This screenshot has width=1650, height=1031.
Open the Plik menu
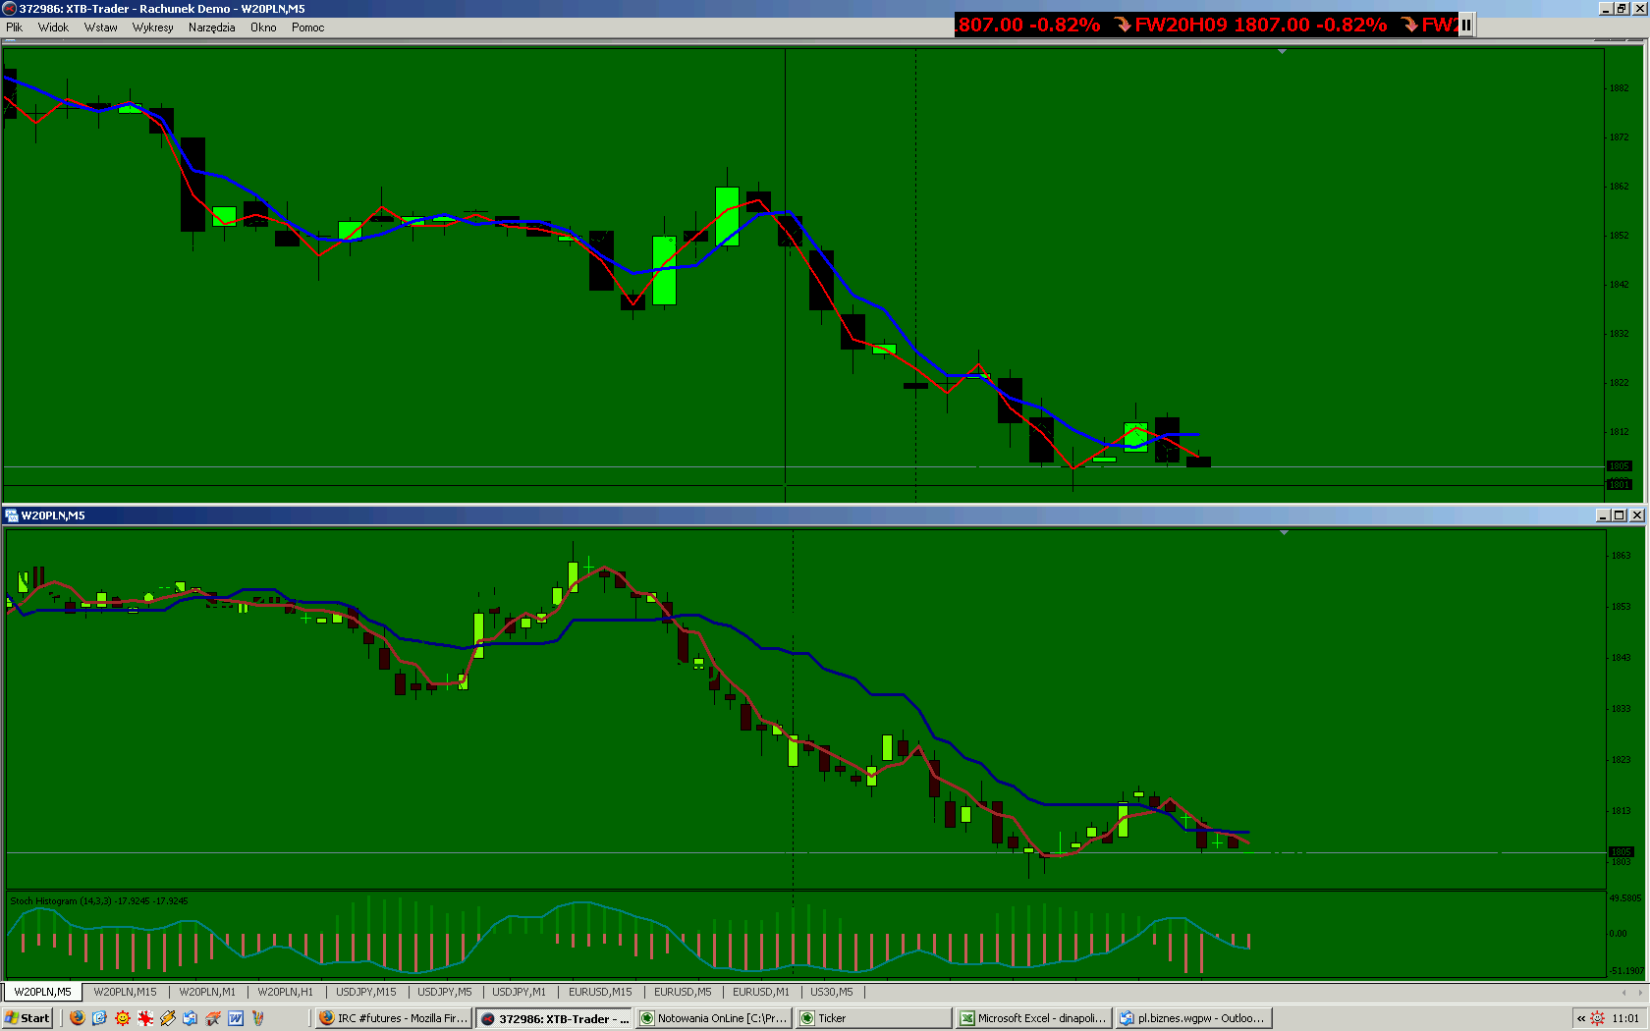[14, 27]
